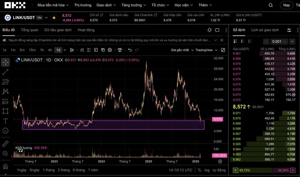Open the Tổng quan tab
Image resolution: width=300 pixels, height=177 pixels.
[30, 30]
